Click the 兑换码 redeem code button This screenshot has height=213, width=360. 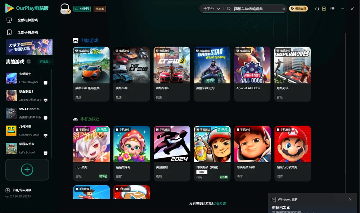(82, 9)
